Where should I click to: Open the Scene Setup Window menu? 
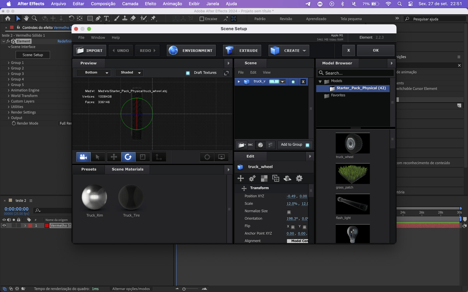pos(98,38)
